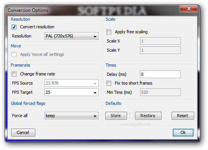
Task: Expand the FPS Source combo box
Action: click(71, 83)
